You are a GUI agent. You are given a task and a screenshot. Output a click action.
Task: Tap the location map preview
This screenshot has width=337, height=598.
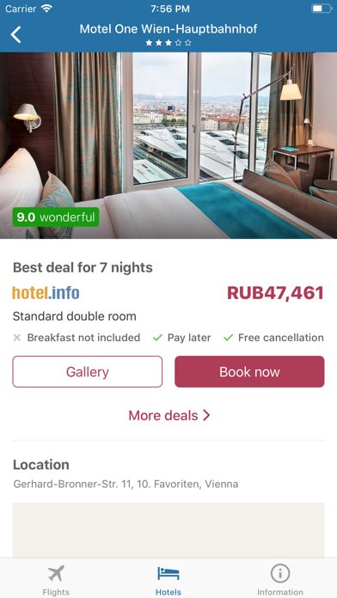click(x=168, y=530)
